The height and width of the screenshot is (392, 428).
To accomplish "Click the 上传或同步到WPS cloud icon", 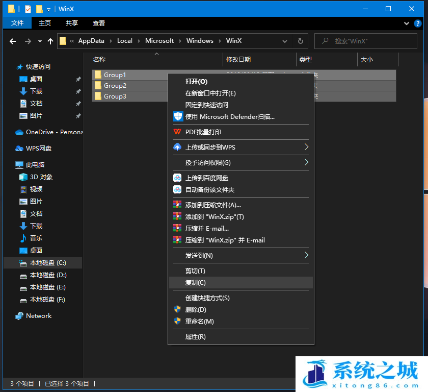I will pos(177,147).
